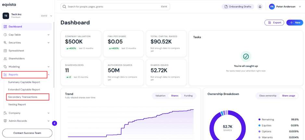Click the +2 badge under Shareholders
Image resolution: width=305 pixels, height=140 pixels.
[x=69, y=77]
